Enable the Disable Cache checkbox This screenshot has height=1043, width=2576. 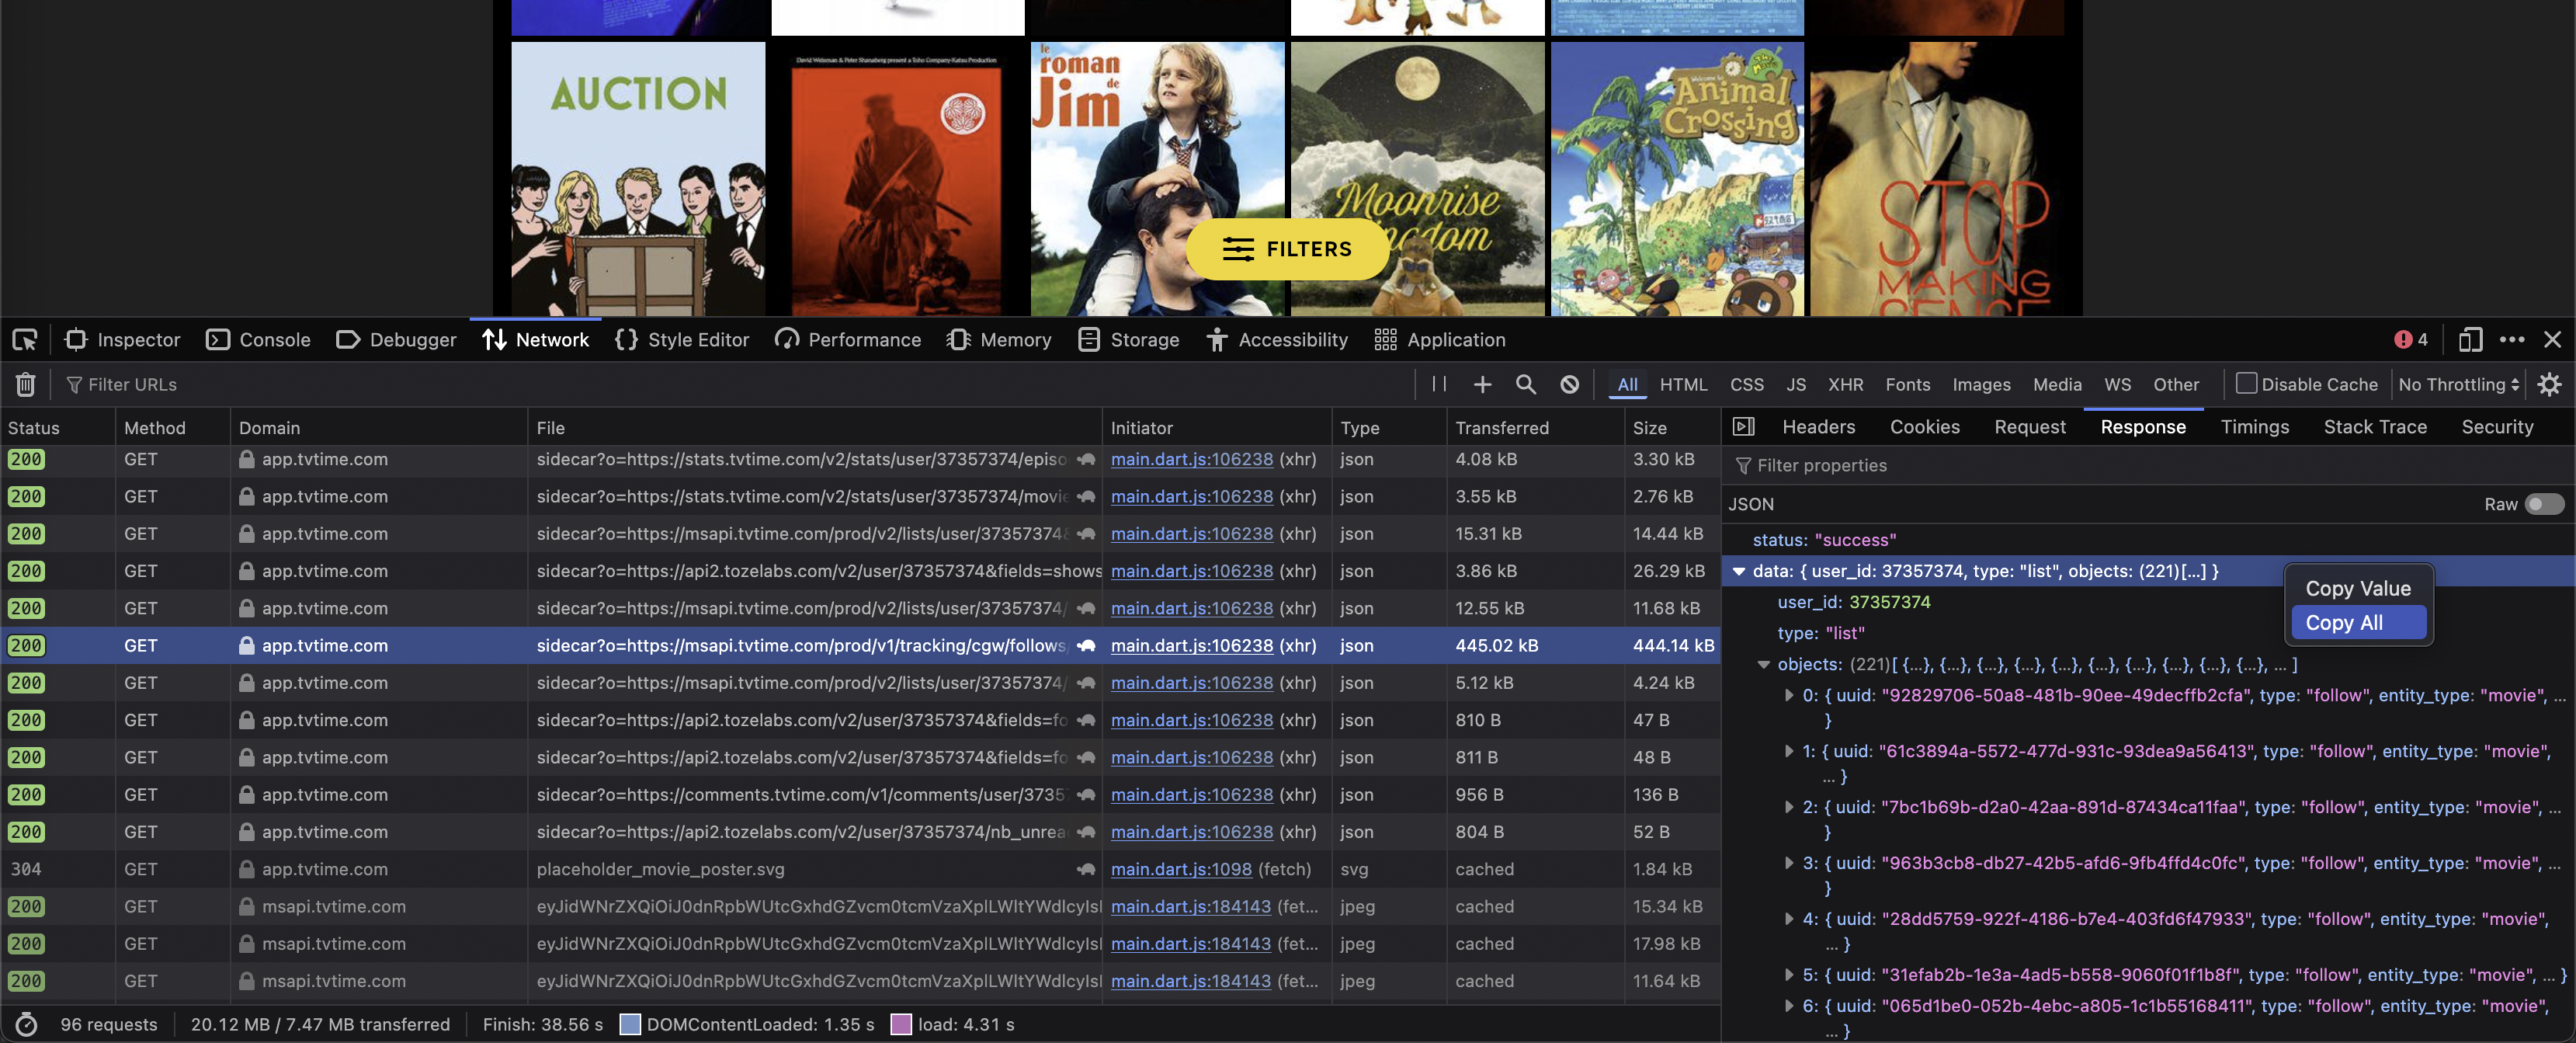[2247, 384]
